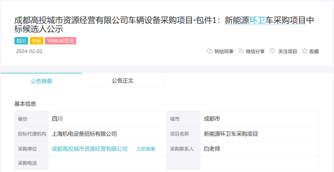This screenshot has width=334, height=172.
Task: Click the 四川 region tag
Action: pos(21,41)
